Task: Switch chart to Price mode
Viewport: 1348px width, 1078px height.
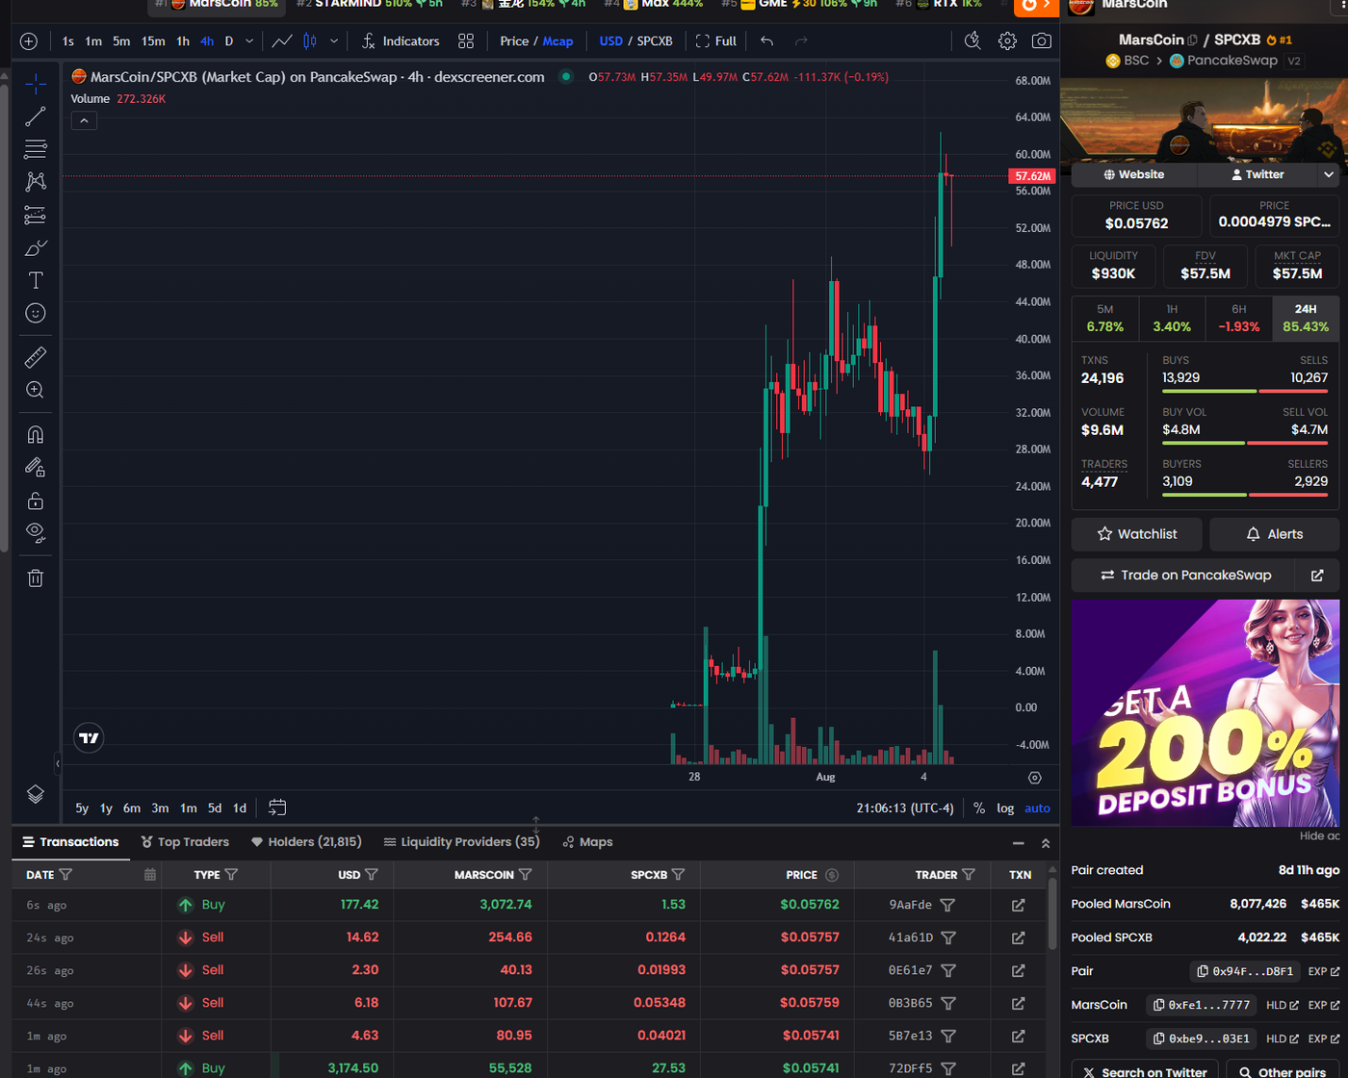Action: (x=514, y=41)
